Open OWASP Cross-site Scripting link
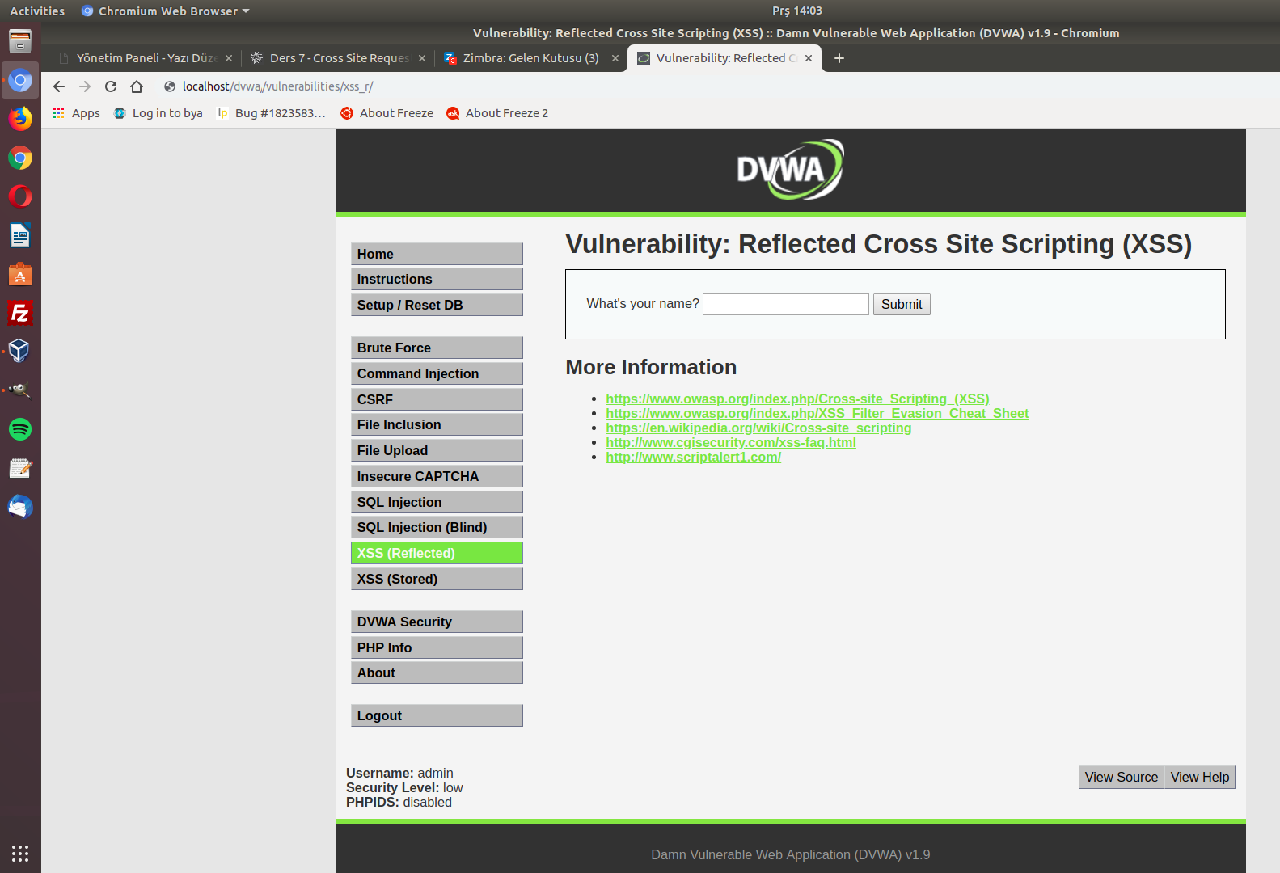 [x=797, y=399]
